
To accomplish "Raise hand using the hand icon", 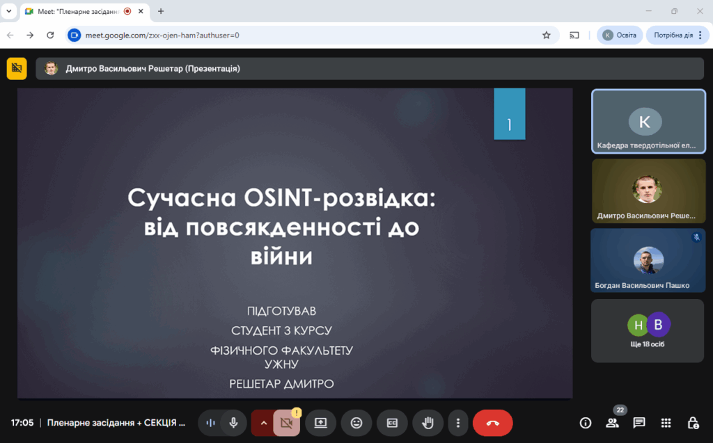I will coord(428,423).
